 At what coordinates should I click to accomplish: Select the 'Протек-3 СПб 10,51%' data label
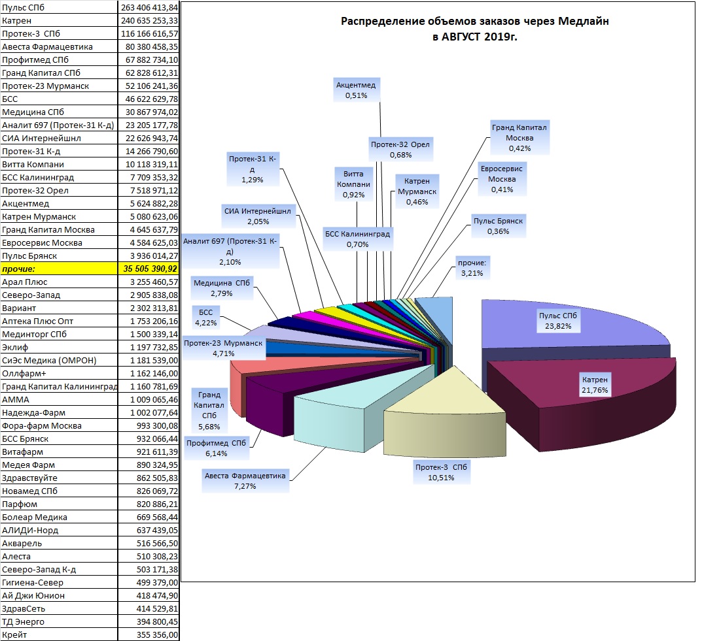(442, 472)
